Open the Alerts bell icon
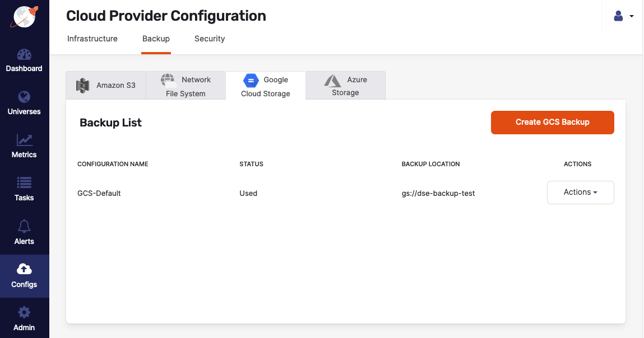Viewport: 644px width, 338px height. (24, 227)
